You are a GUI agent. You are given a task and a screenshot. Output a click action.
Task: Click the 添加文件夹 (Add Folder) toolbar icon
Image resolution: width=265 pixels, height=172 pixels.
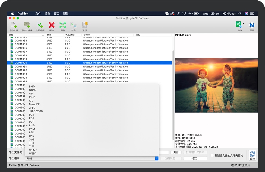pos(27,26)
